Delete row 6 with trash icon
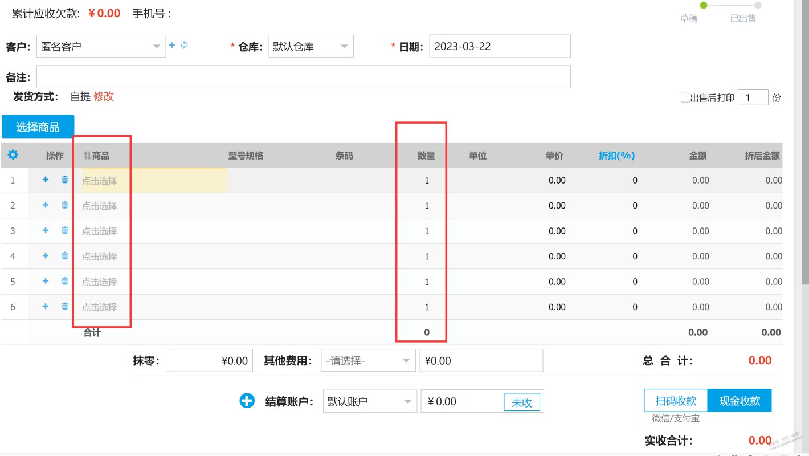Image resolution: width=809 pixels, height=456 pixels. pos(65,307)
